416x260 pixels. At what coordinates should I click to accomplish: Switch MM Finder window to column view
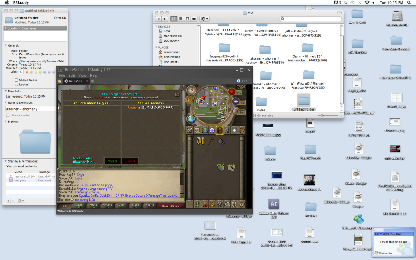[187, 19]
